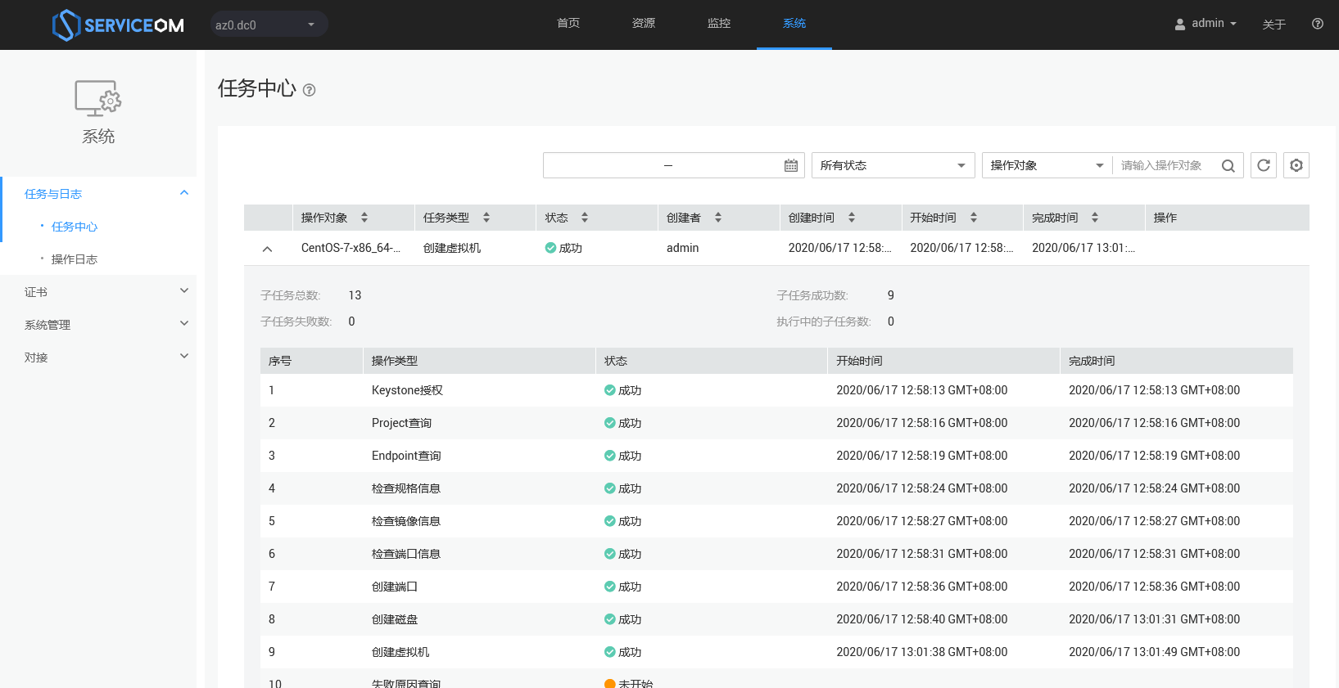Open the help question mark in top bar
Screen dimensions: 1339x688
pyautogui.click(x=1317, y=24)
